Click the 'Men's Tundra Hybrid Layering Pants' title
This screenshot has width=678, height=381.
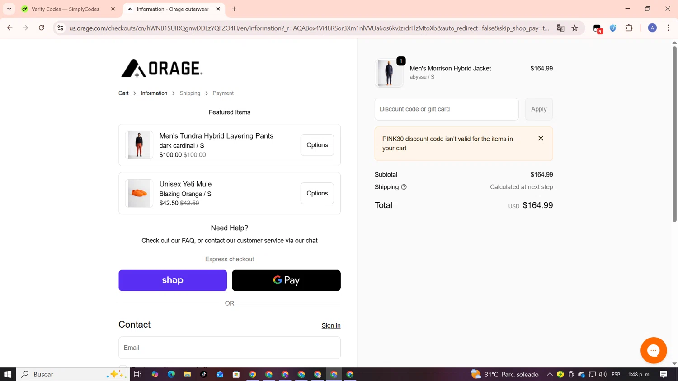pyautogui.click(x=216, y=136)
